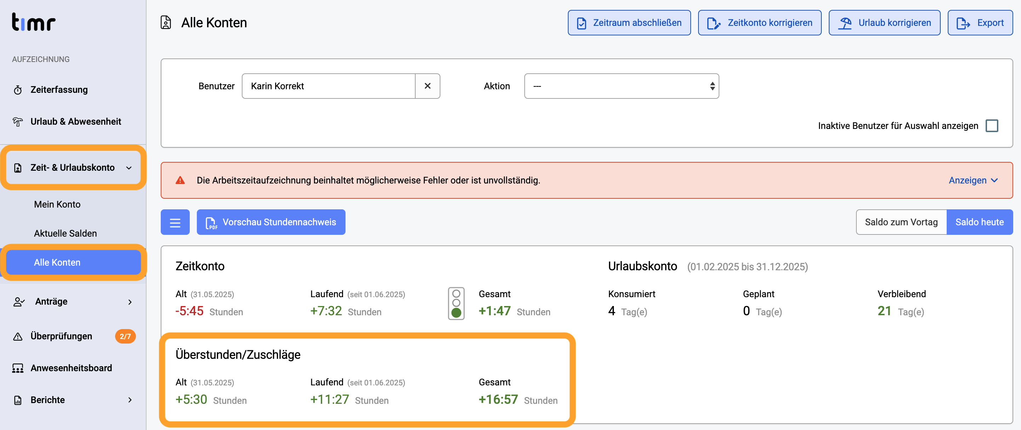Click the Zeitkonto korrigieren pencil document icon
The width and height of the screenshot is (1021, 430).
[x=713, y=23]
